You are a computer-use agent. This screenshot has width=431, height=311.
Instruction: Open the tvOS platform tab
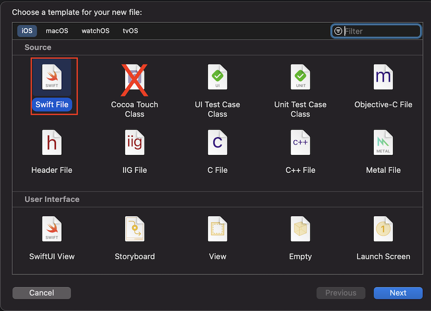coord(130,31)
